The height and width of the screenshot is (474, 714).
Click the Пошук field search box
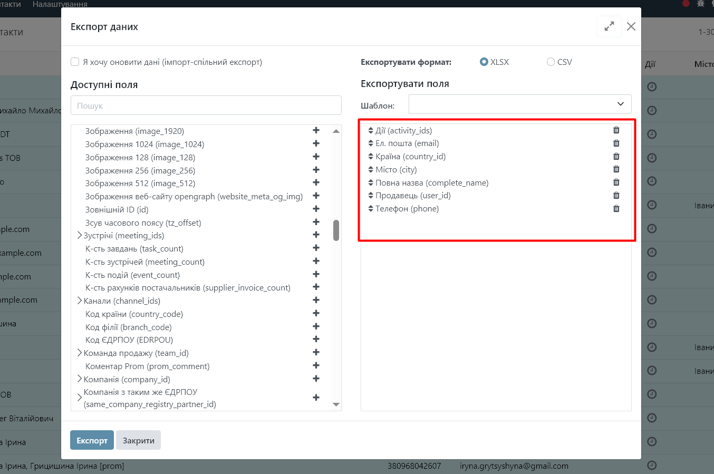coord(206,105)
